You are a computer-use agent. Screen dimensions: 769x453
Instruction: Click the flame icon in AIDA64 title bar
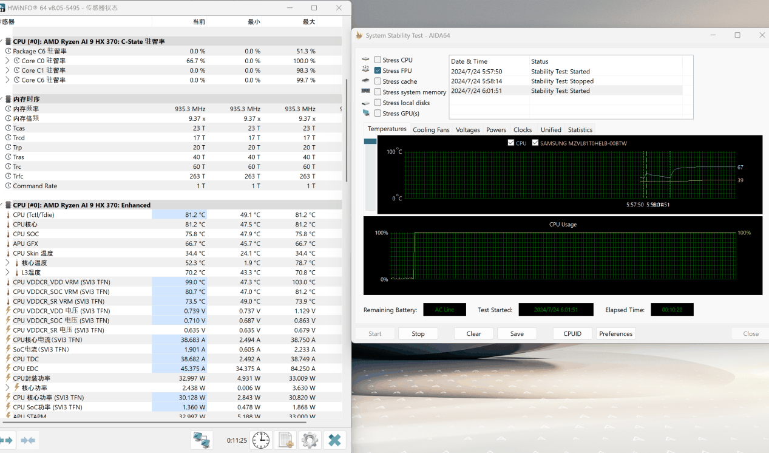(359, 35)
